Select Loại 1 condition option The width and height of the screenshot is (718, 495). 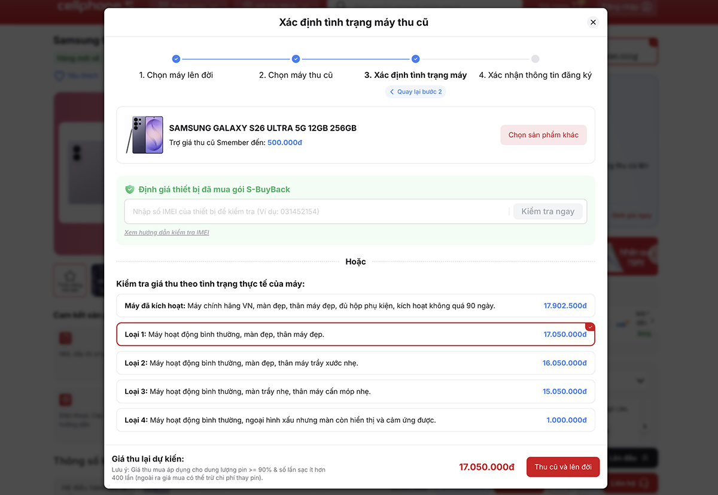[x=355, y=334]
